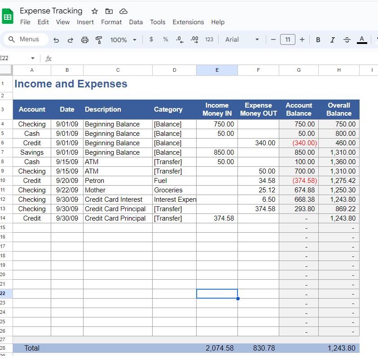Decrease font size with minus button

273,39
